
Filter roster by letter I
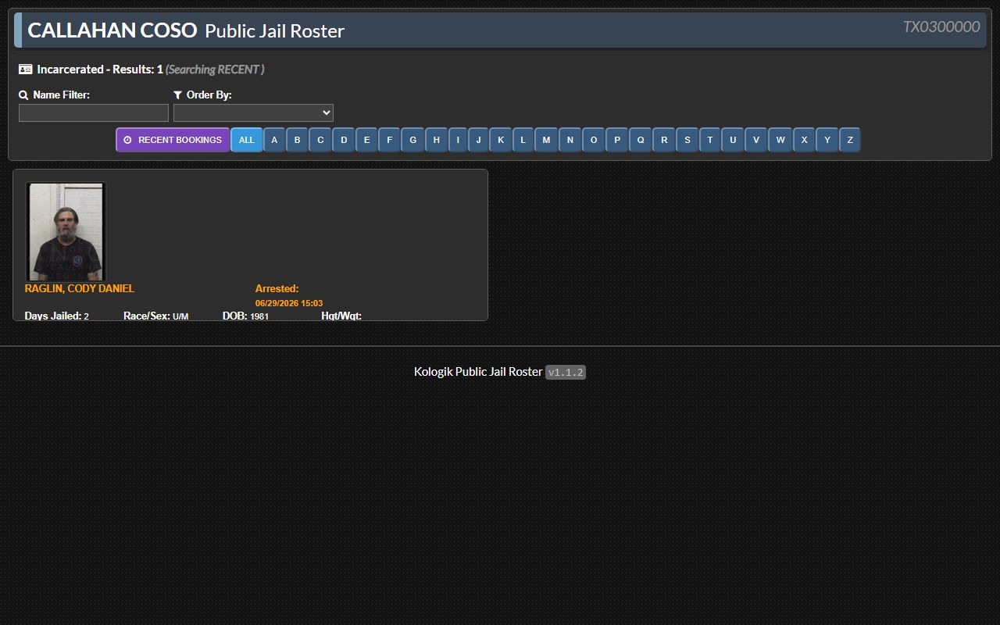[459, 140]
